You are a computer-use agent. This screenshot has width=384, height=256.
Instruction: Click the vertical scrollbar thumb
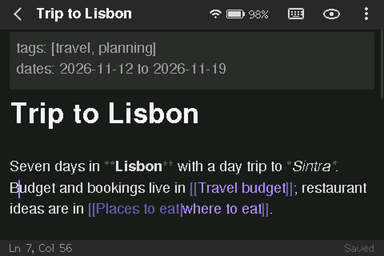pos(382,64)
